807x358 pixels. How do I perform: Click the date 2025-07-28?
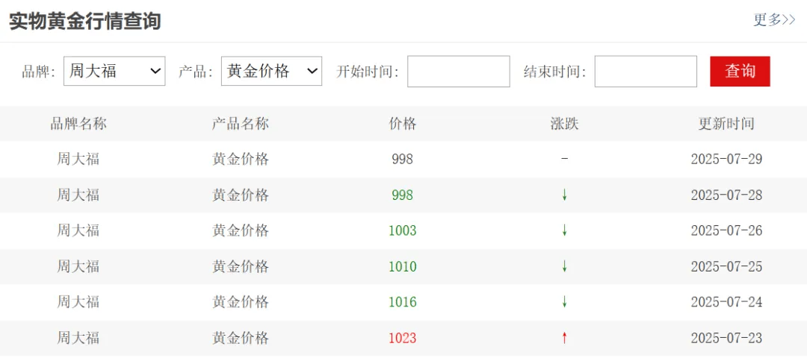[726, 195]
